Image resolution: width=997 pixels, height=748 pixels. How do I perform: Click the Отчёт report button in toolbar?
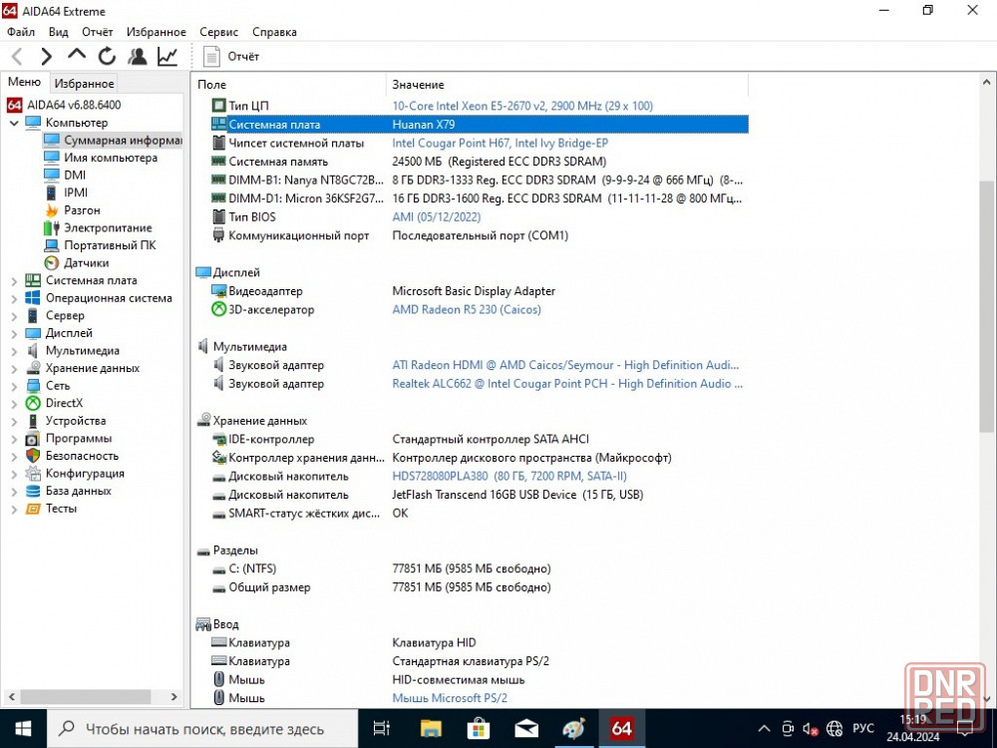(x=231, y=57)
